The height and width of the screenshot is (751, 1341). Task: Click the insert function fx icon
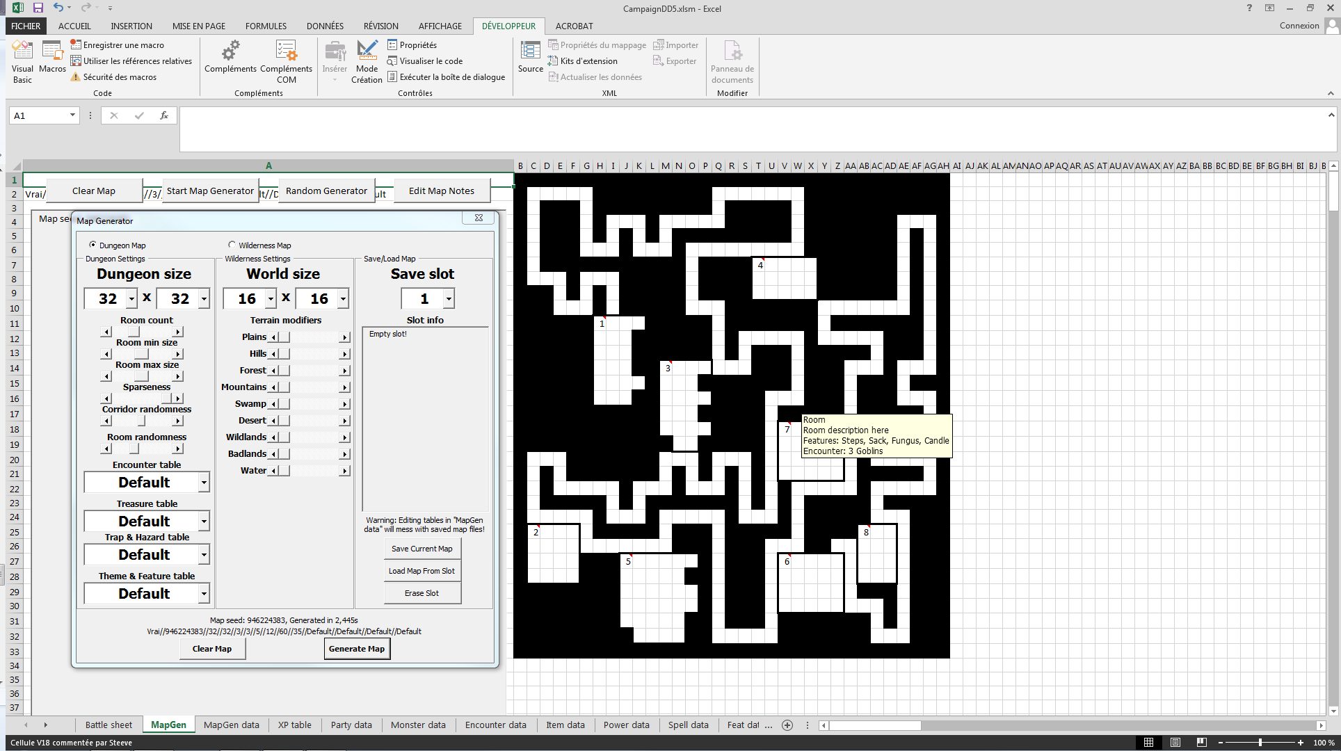pyautogui.click(x=164, y=115)
